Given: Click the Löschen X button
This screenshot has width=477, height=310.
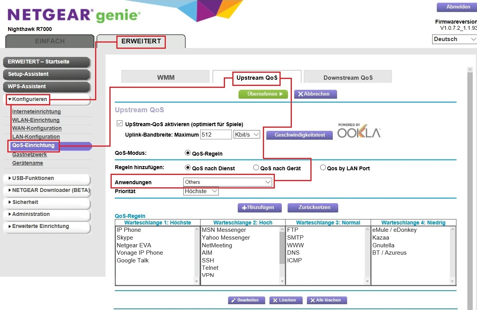Looking at the screenshot, I should (x=284, y=300).
